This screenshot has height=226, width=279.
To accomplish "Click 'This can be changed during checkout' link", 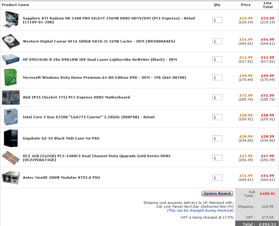I will click(x=200, y=210).
